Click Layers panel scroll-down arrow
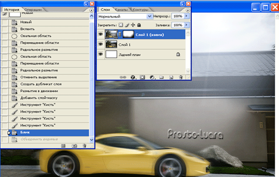The image size is (279, 177). (x=188, y=71)
